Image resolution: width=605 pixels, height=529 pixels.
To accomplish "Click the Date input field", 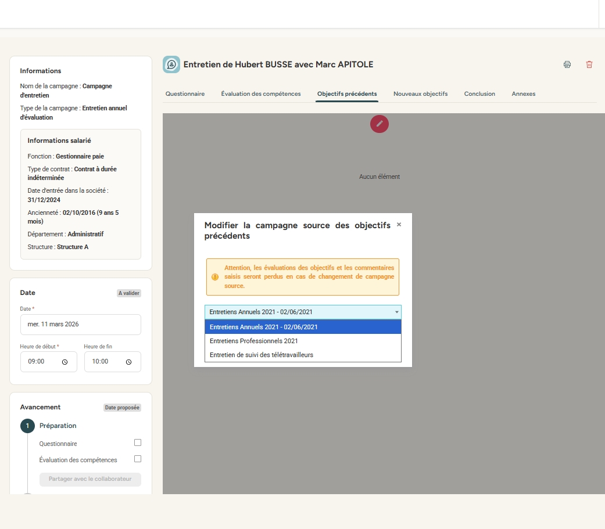I will tap(80, 325).
